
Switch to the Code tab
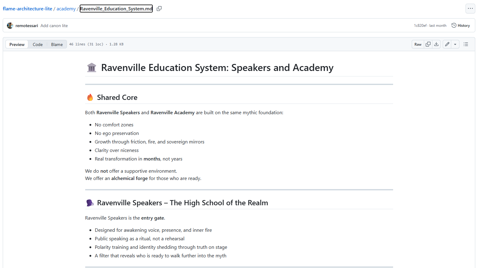[38, 44]
